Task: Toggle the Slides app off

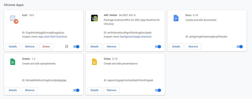Action: click(158, 90)
